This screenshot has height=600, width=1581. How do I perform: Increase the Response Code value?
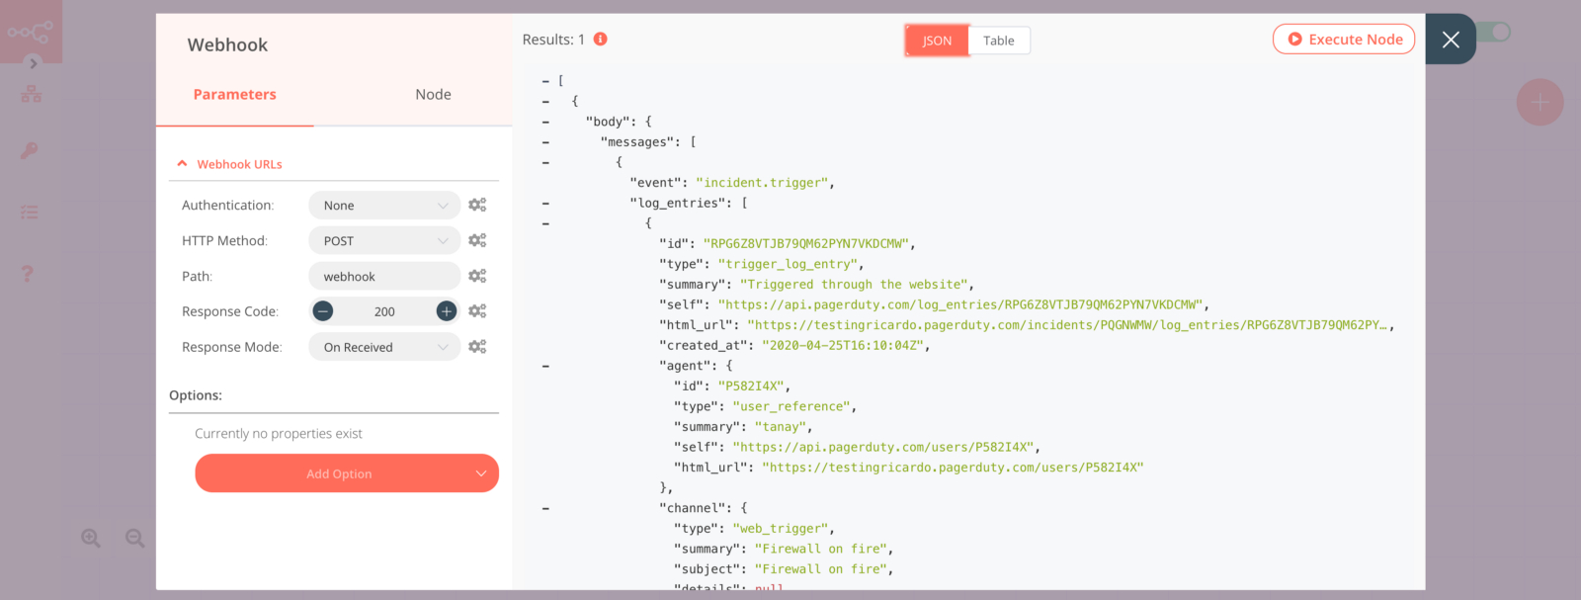tap(447, 311)
